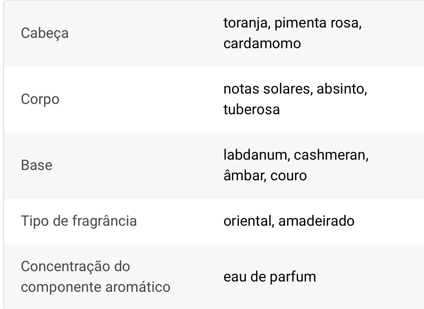Select the cashmeran base note
This screenshot has width=424, height=309.
[x=331, y=155]
